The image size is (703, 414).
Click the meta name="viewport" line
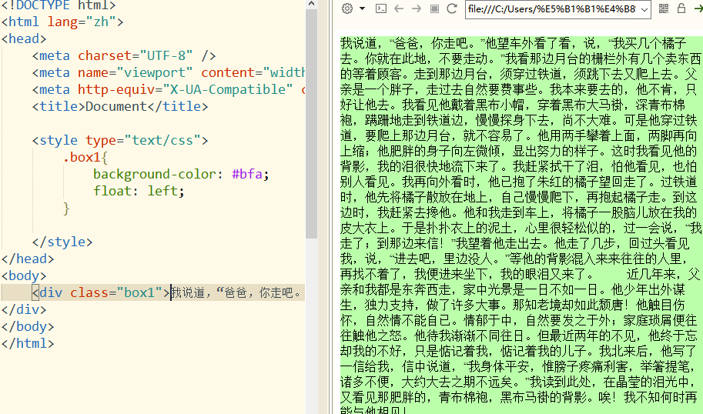pyautogui.click(x=169, y=72)
